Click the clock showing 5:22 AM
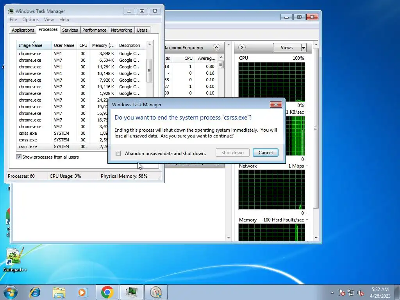 [x=380, y=292]
